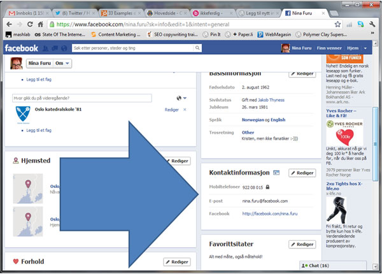Reload the page with the refresh icon
The width and height of the screenshot is (382, 274).
(x=30, y=24)
